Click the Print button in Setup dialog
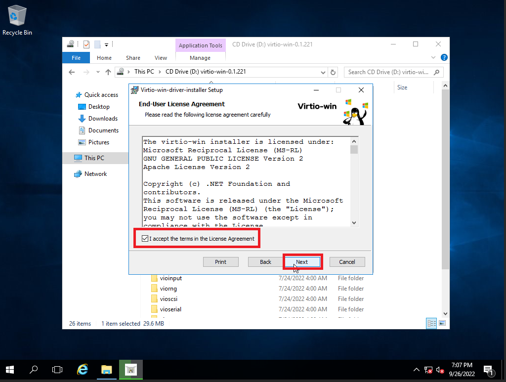Screen dimensions: 506x382 pos(221,262)
